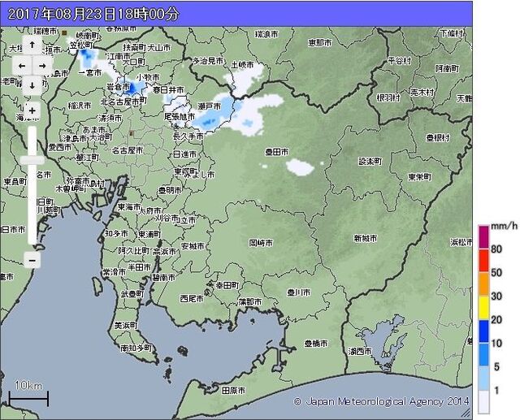The height and width of the screenshot is (420, 520).
Task: Click the 豊根村 label on the map
Action: coord(438,137)
